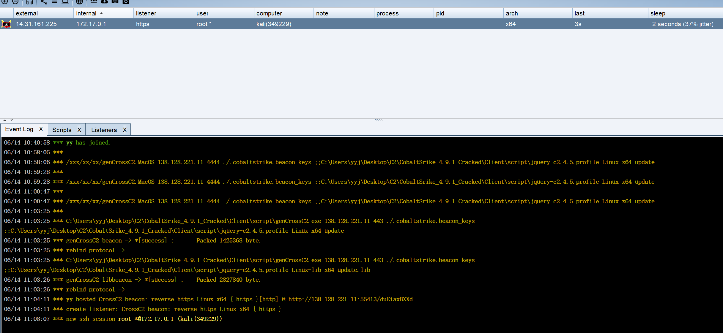Image resolution: width=723 pixels, height=333 pixels.
Task: Click the keyboard icon left of the cloud icon
Action: [94, 2]
